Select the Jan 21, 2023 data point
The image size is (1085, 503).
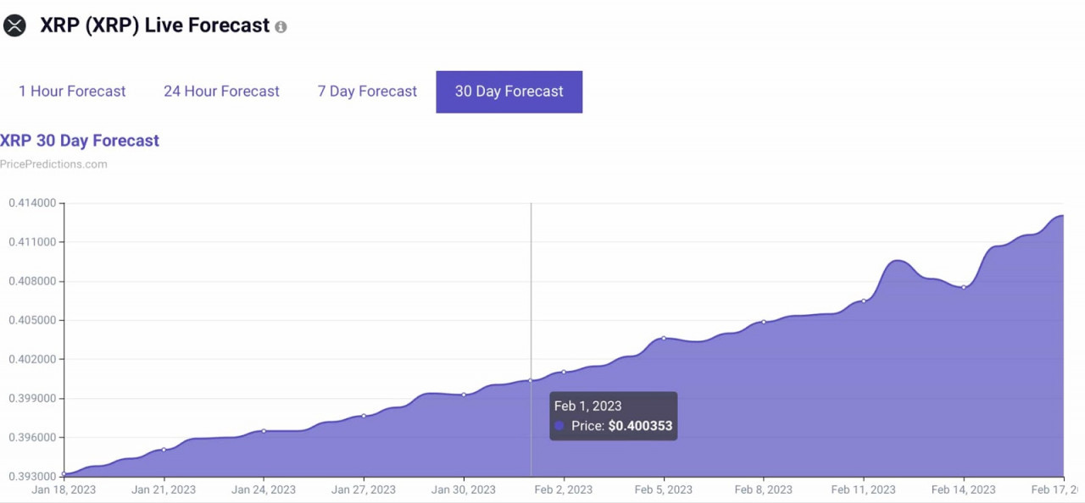(164, 450)
